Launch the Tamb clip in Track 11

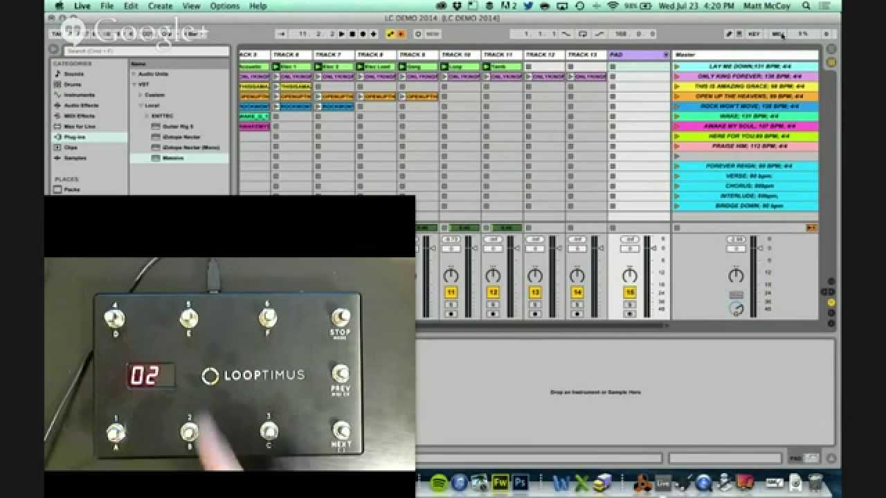click(x=487, y=67)
